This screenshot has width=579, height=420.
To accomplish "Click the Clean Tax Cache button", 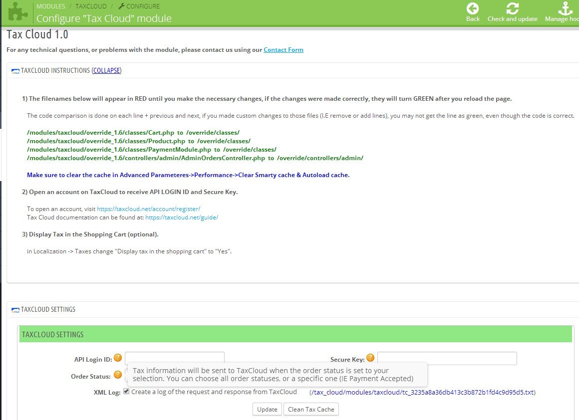I will click(311, 410).
